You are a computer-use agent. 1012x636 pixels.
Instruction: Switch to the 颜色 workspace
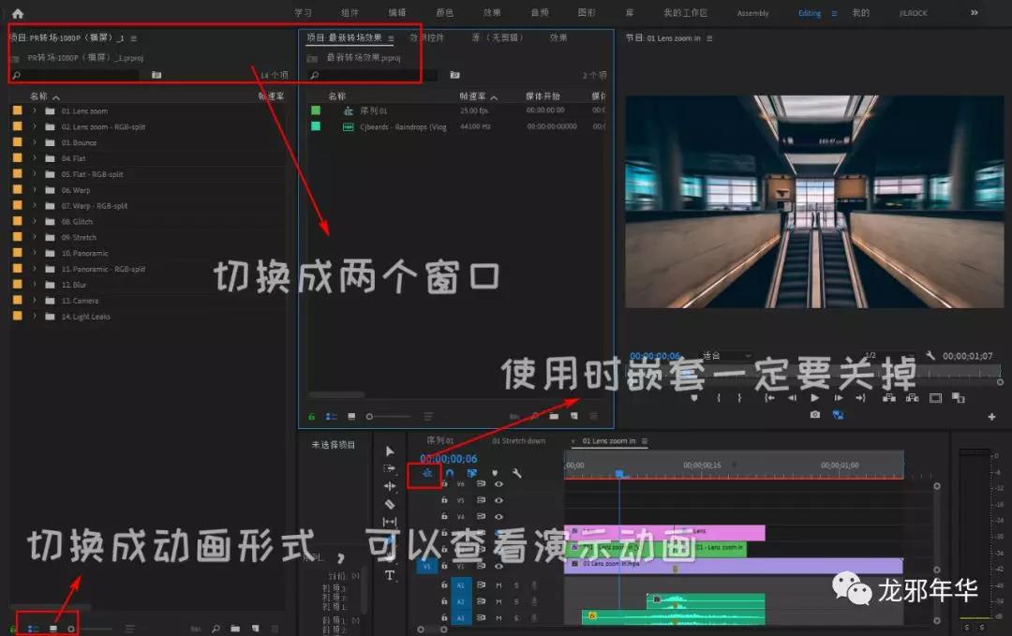(445, 13)
